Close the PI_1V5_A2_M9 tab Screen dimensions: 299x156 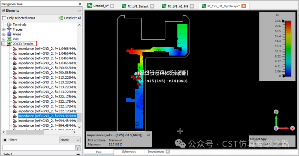(192, 6)
